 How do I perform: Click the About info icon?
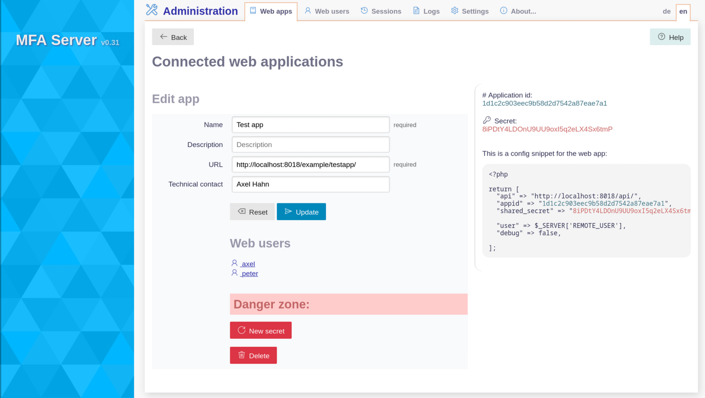(x=503, y=11)
